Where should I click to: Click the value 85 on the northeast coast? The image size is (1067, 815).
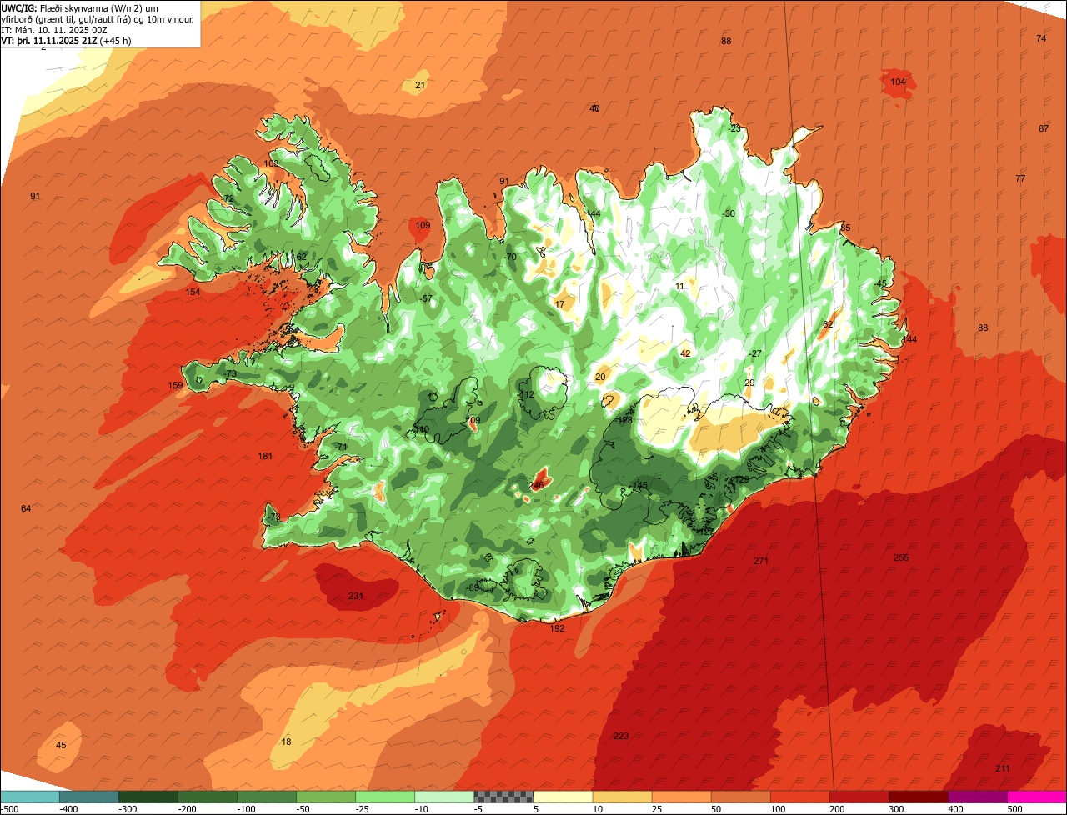845,227
